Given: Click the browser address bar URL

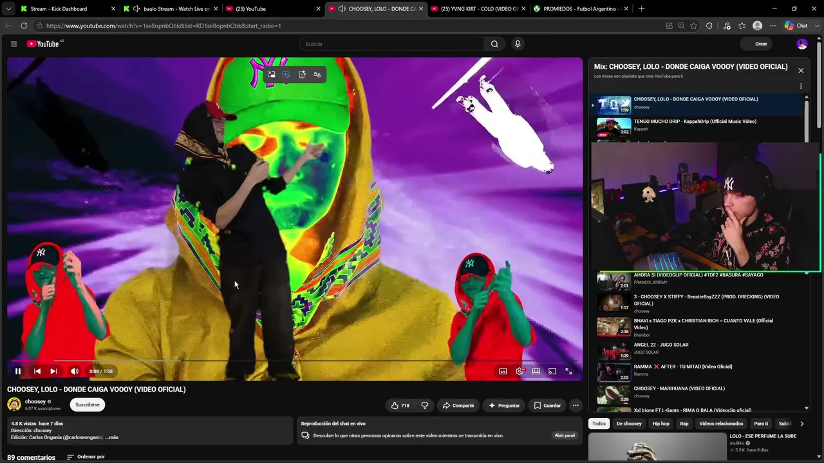Looking at the screenshot, I should coord(164,26).
